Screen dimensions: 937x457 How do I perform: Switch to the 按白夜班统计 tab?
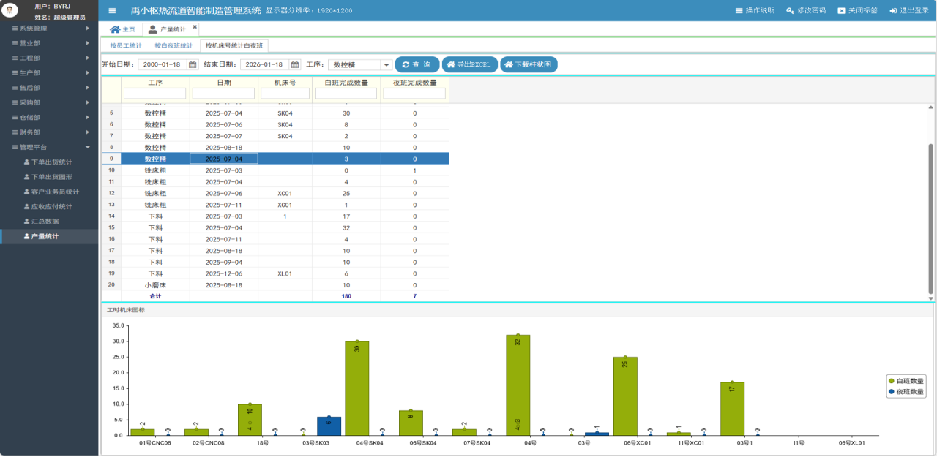[x=173, y=46]
